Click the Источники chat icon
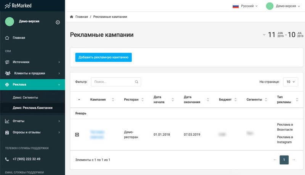 (x=7, y=62)
